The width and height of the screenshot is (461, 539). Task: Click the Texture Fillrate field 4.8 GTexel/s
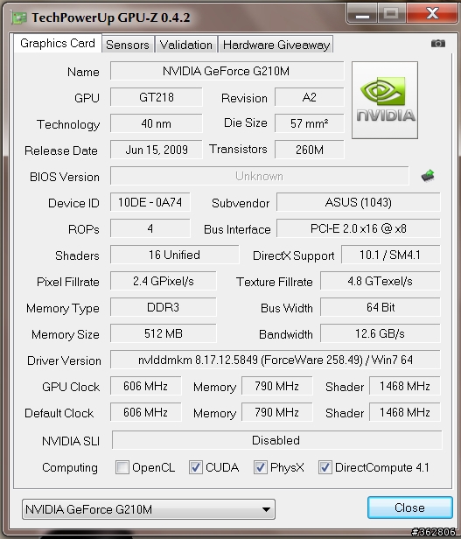[x=381, y=281]
